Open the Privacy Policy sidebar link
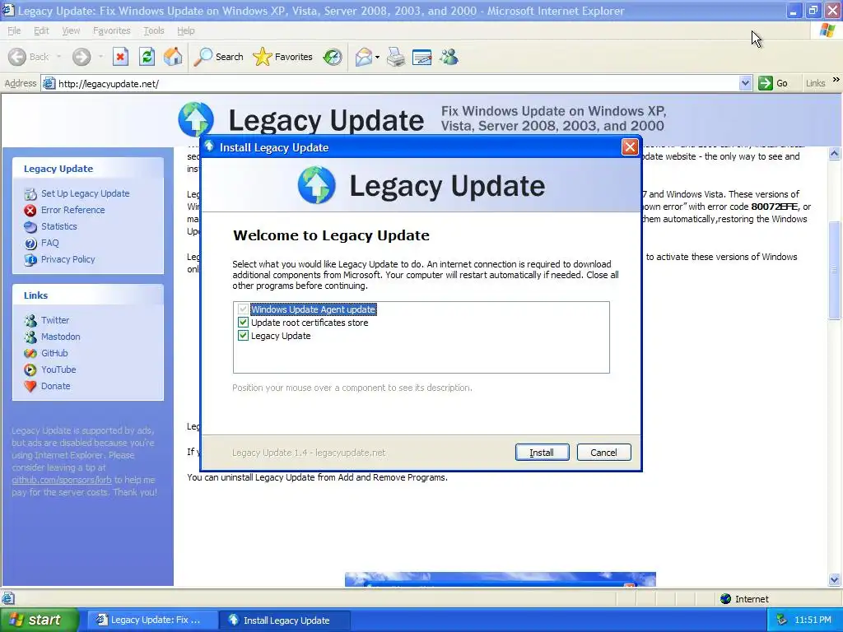This screenshot has width=843, height=632. point(68,259)
